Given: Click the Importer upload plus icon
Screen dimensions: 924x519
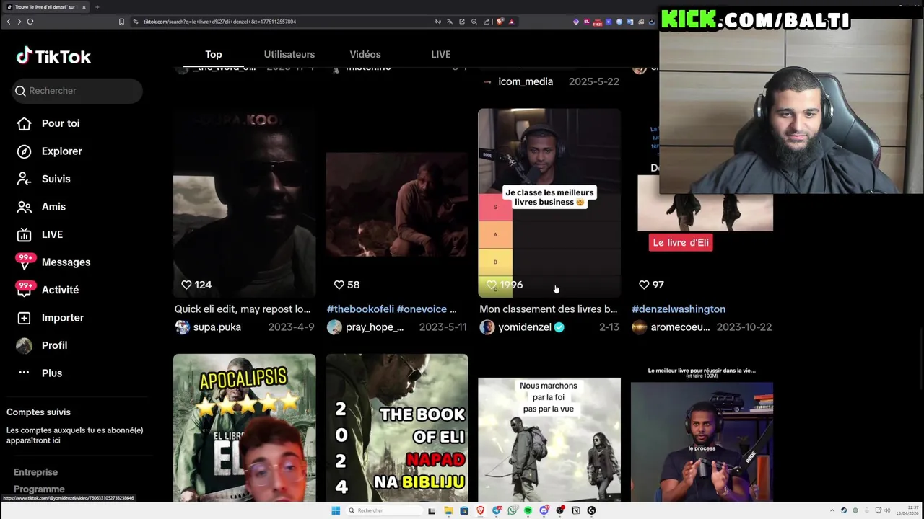Looking at the screenshot, I should click(x=24, y=318).
